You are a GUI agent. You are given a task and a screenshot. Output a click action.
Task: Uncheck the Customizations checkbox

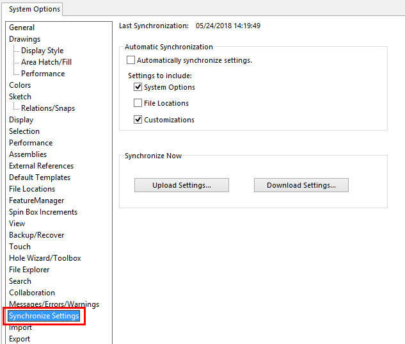[138, 120]
